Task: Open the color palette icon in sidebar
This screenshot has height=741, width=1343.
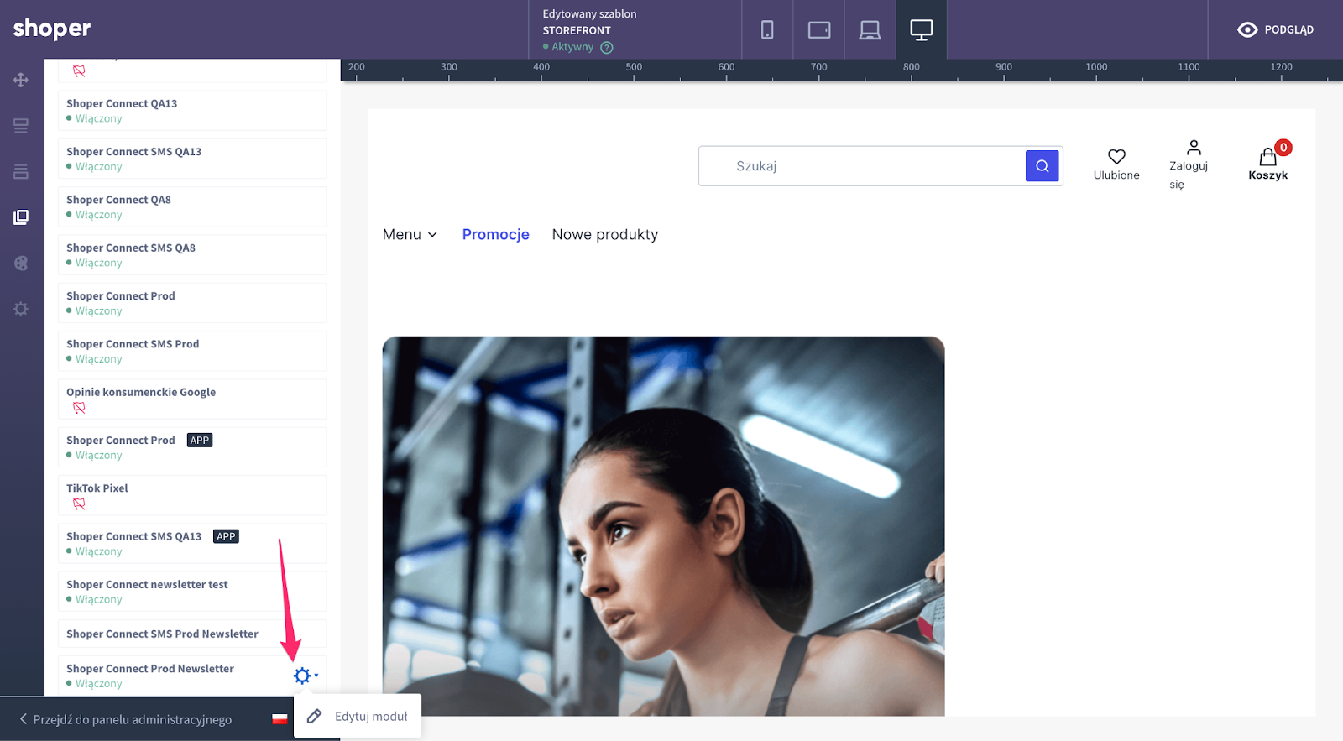Action: 21,264
